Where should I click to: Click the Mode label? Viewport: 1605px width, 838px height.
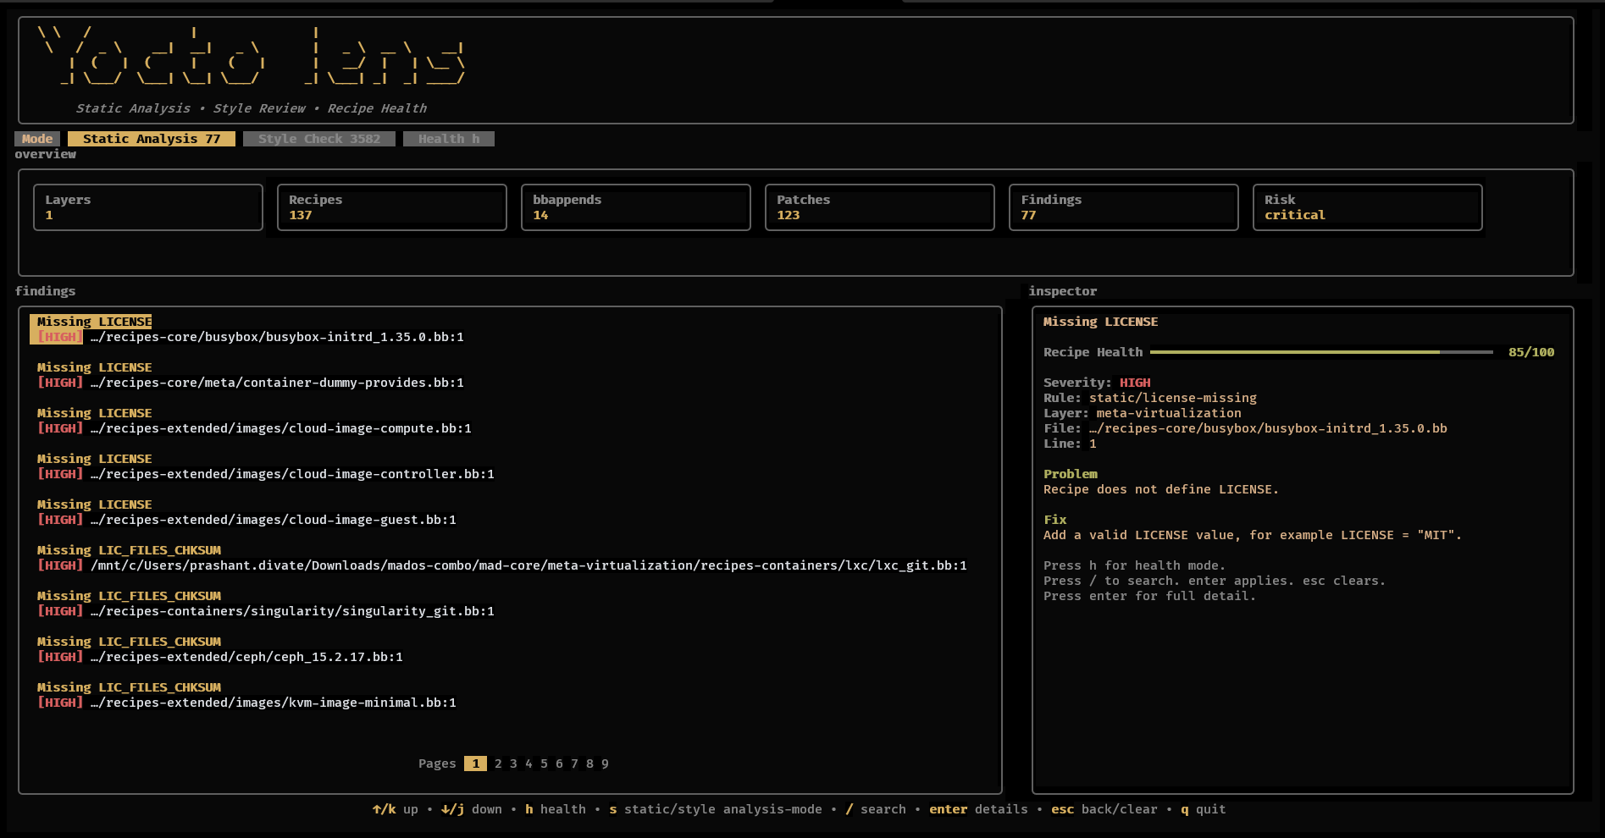point(37,139)
